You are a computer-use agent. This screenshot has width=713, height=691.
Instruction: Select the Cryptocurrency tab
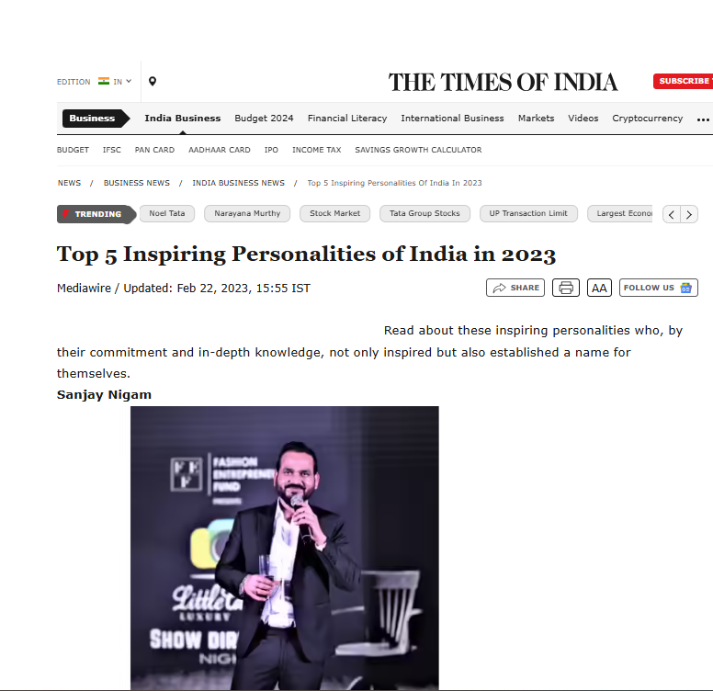648,119
